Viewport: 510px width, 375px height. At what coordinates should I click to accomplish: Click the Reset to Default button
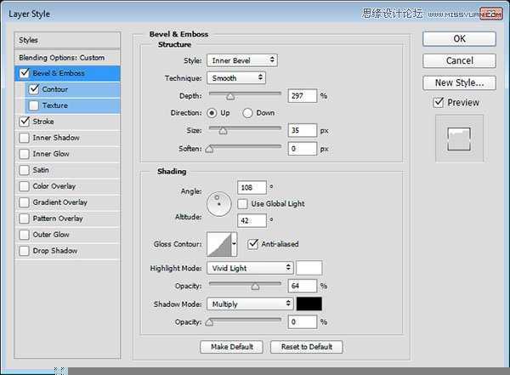(x=306, y=347)
